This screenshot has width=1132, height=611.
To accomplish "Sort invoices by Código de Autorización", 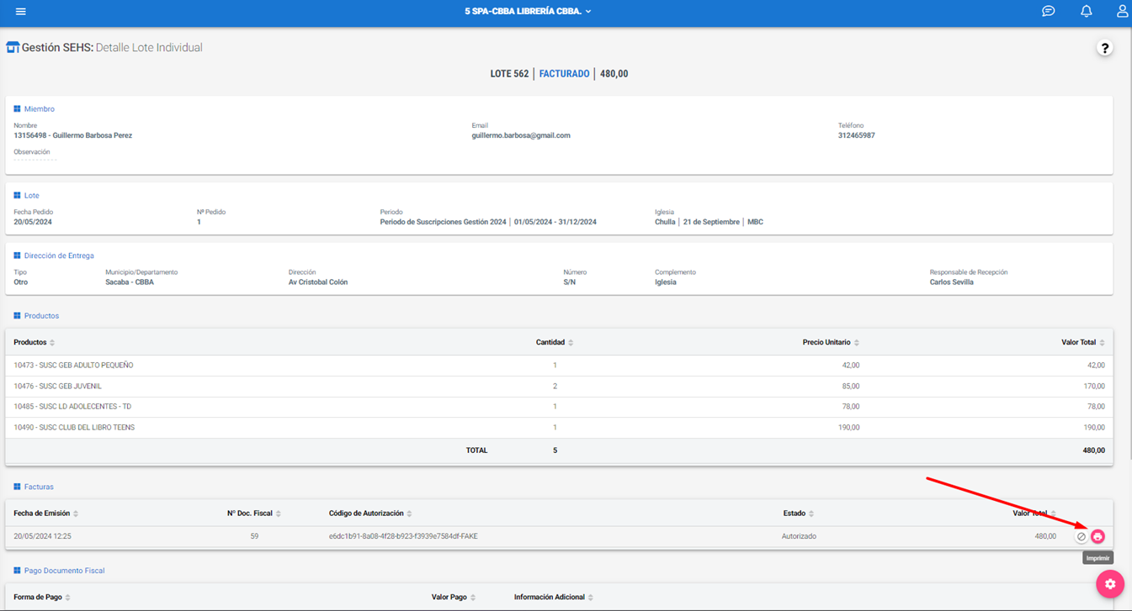I will tap(371, 514).
